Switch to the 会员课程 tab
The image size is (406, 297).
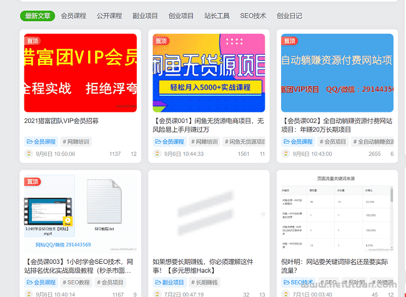coord(74,16)
